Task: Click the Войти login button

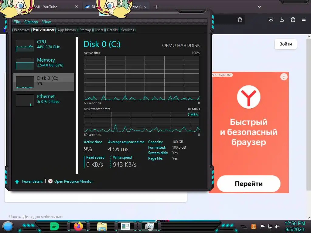Action: tap(285, 44)
